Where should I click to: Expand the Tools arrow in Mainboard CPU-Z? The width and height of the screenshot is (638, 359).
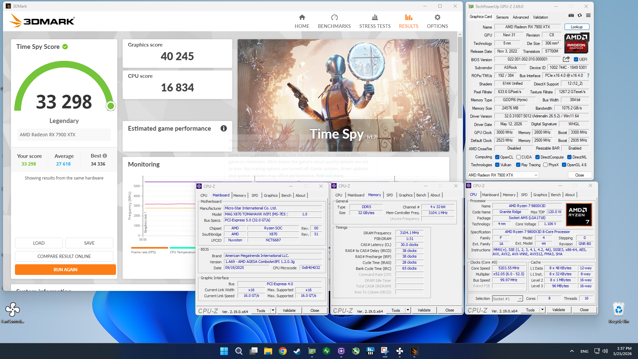click(x=273, y=310)
